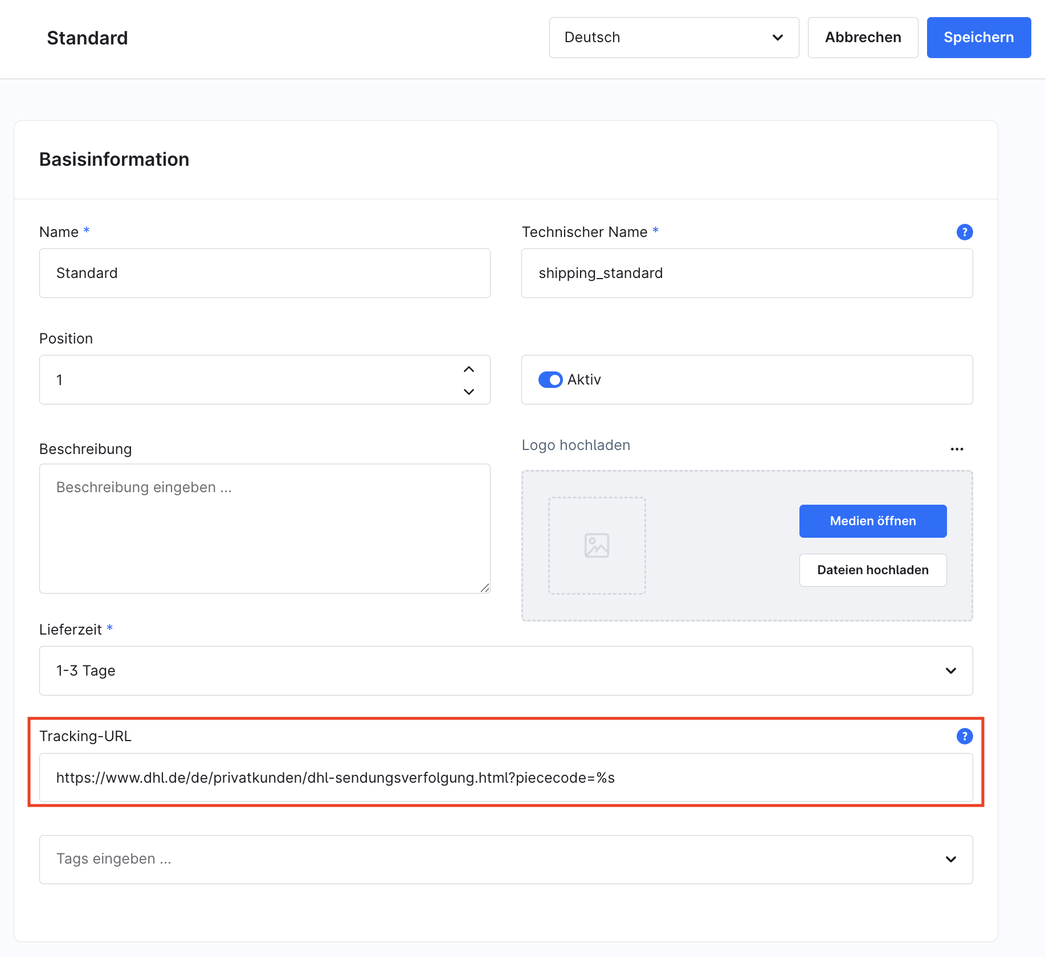
Task: Click help icon beside Tracking-URL label
Action: [x=964, y=736]
